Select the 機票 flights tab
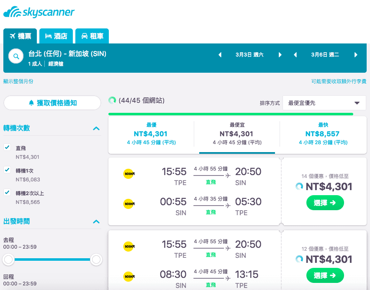This screenshot has height=290, width=370. point(20,36)
